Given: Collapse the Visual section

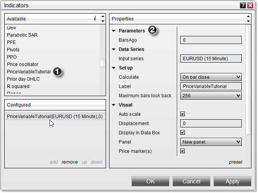Looking at the screenshot, I should (114, 105).
